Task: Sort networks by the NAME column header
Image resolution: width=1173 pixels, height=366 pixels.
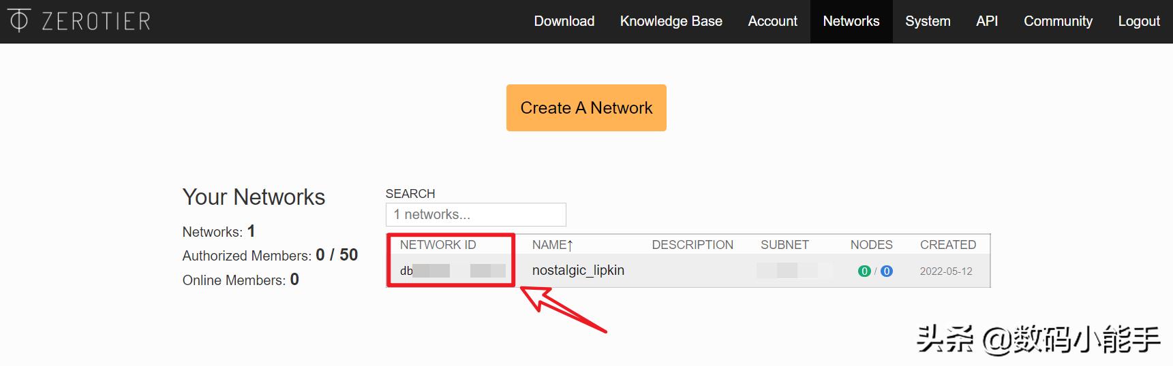Action: pyautogui.click(x=552, y=245)
